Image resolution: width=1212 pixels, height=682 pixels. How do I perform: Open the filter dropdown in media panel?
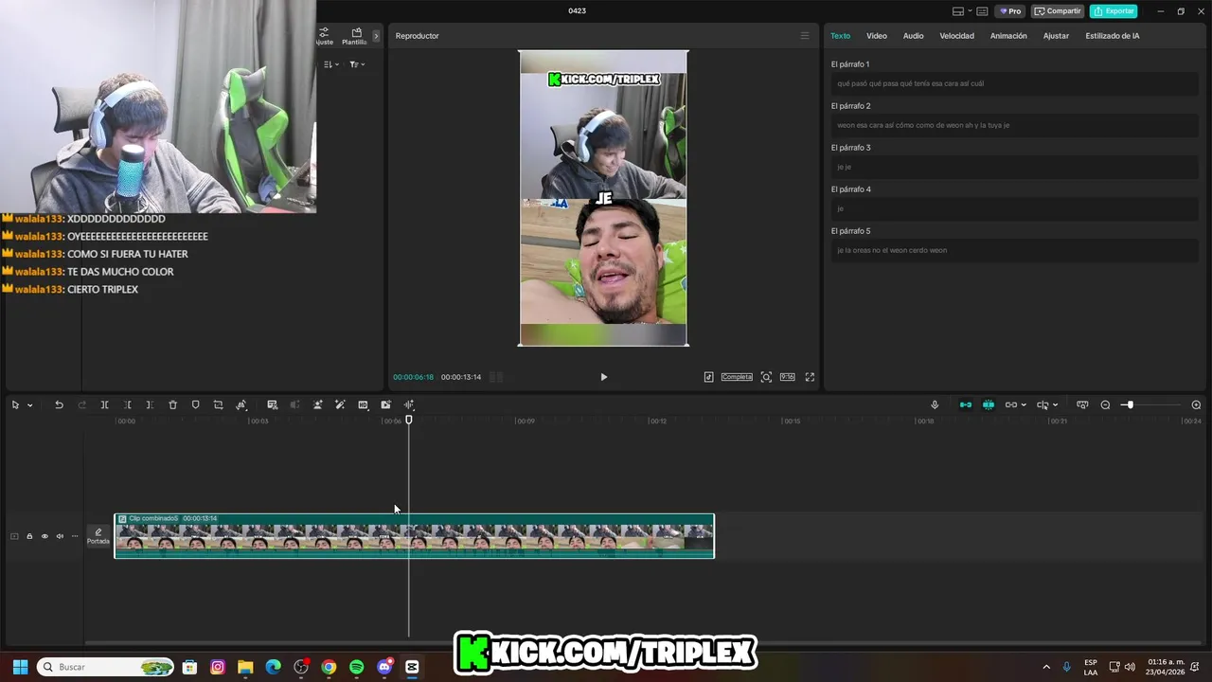pyautogui.click(x=356, y=64)
